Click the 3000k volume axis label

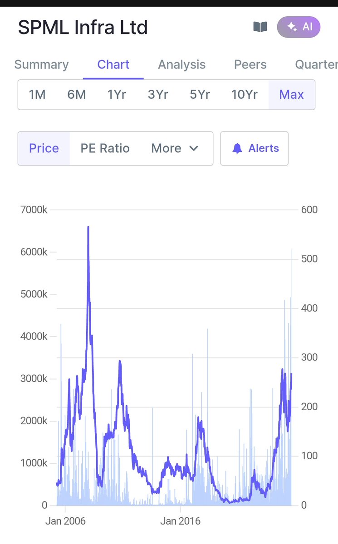(x=34, y=379)
